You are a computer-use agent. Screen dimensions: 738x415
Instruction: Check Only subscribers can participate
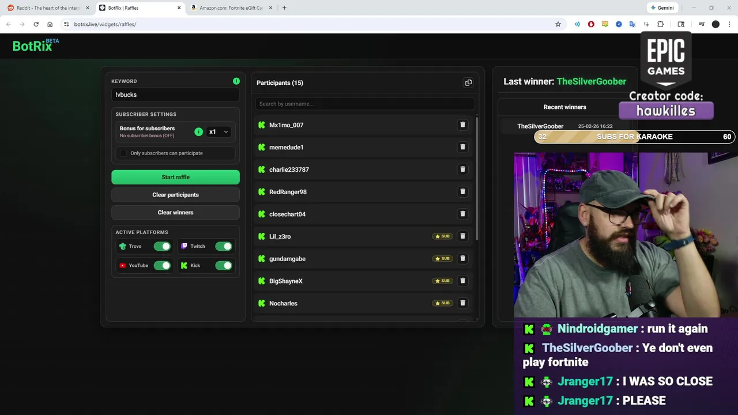[123, 153]
